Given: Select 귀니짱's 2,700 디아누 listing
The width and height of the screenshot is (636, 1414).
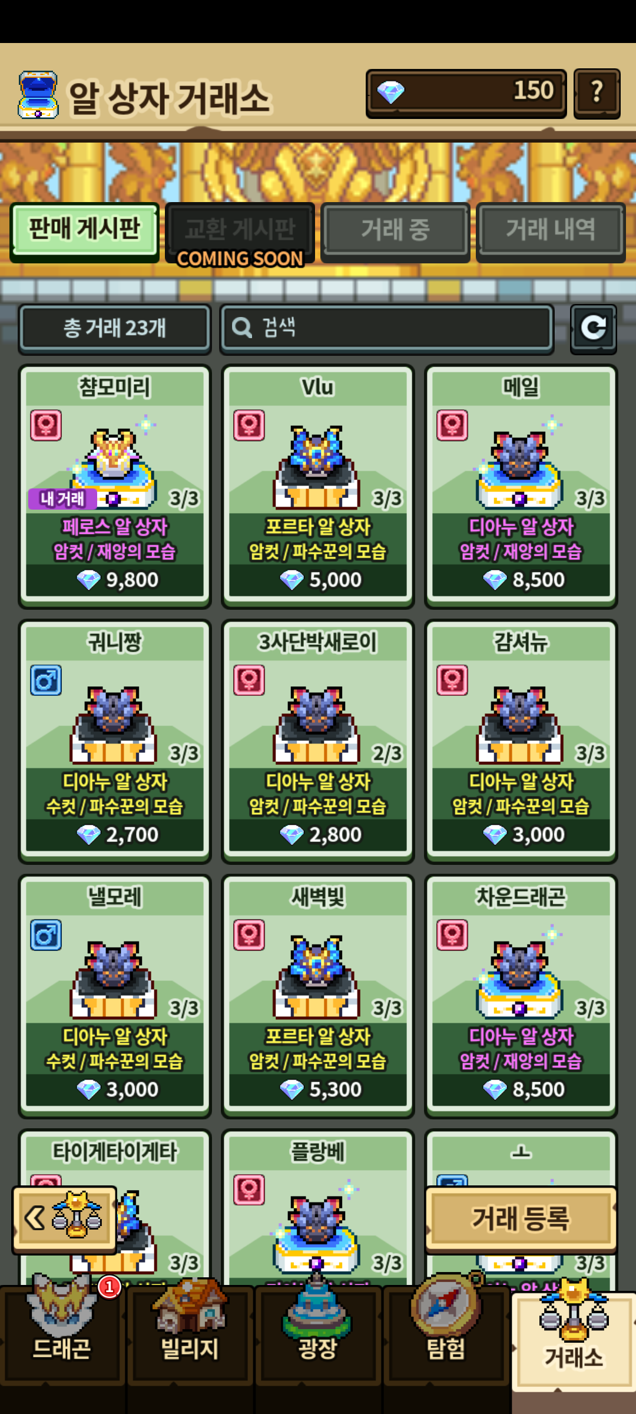Looking at the screenshot, I should click(114, 741).
